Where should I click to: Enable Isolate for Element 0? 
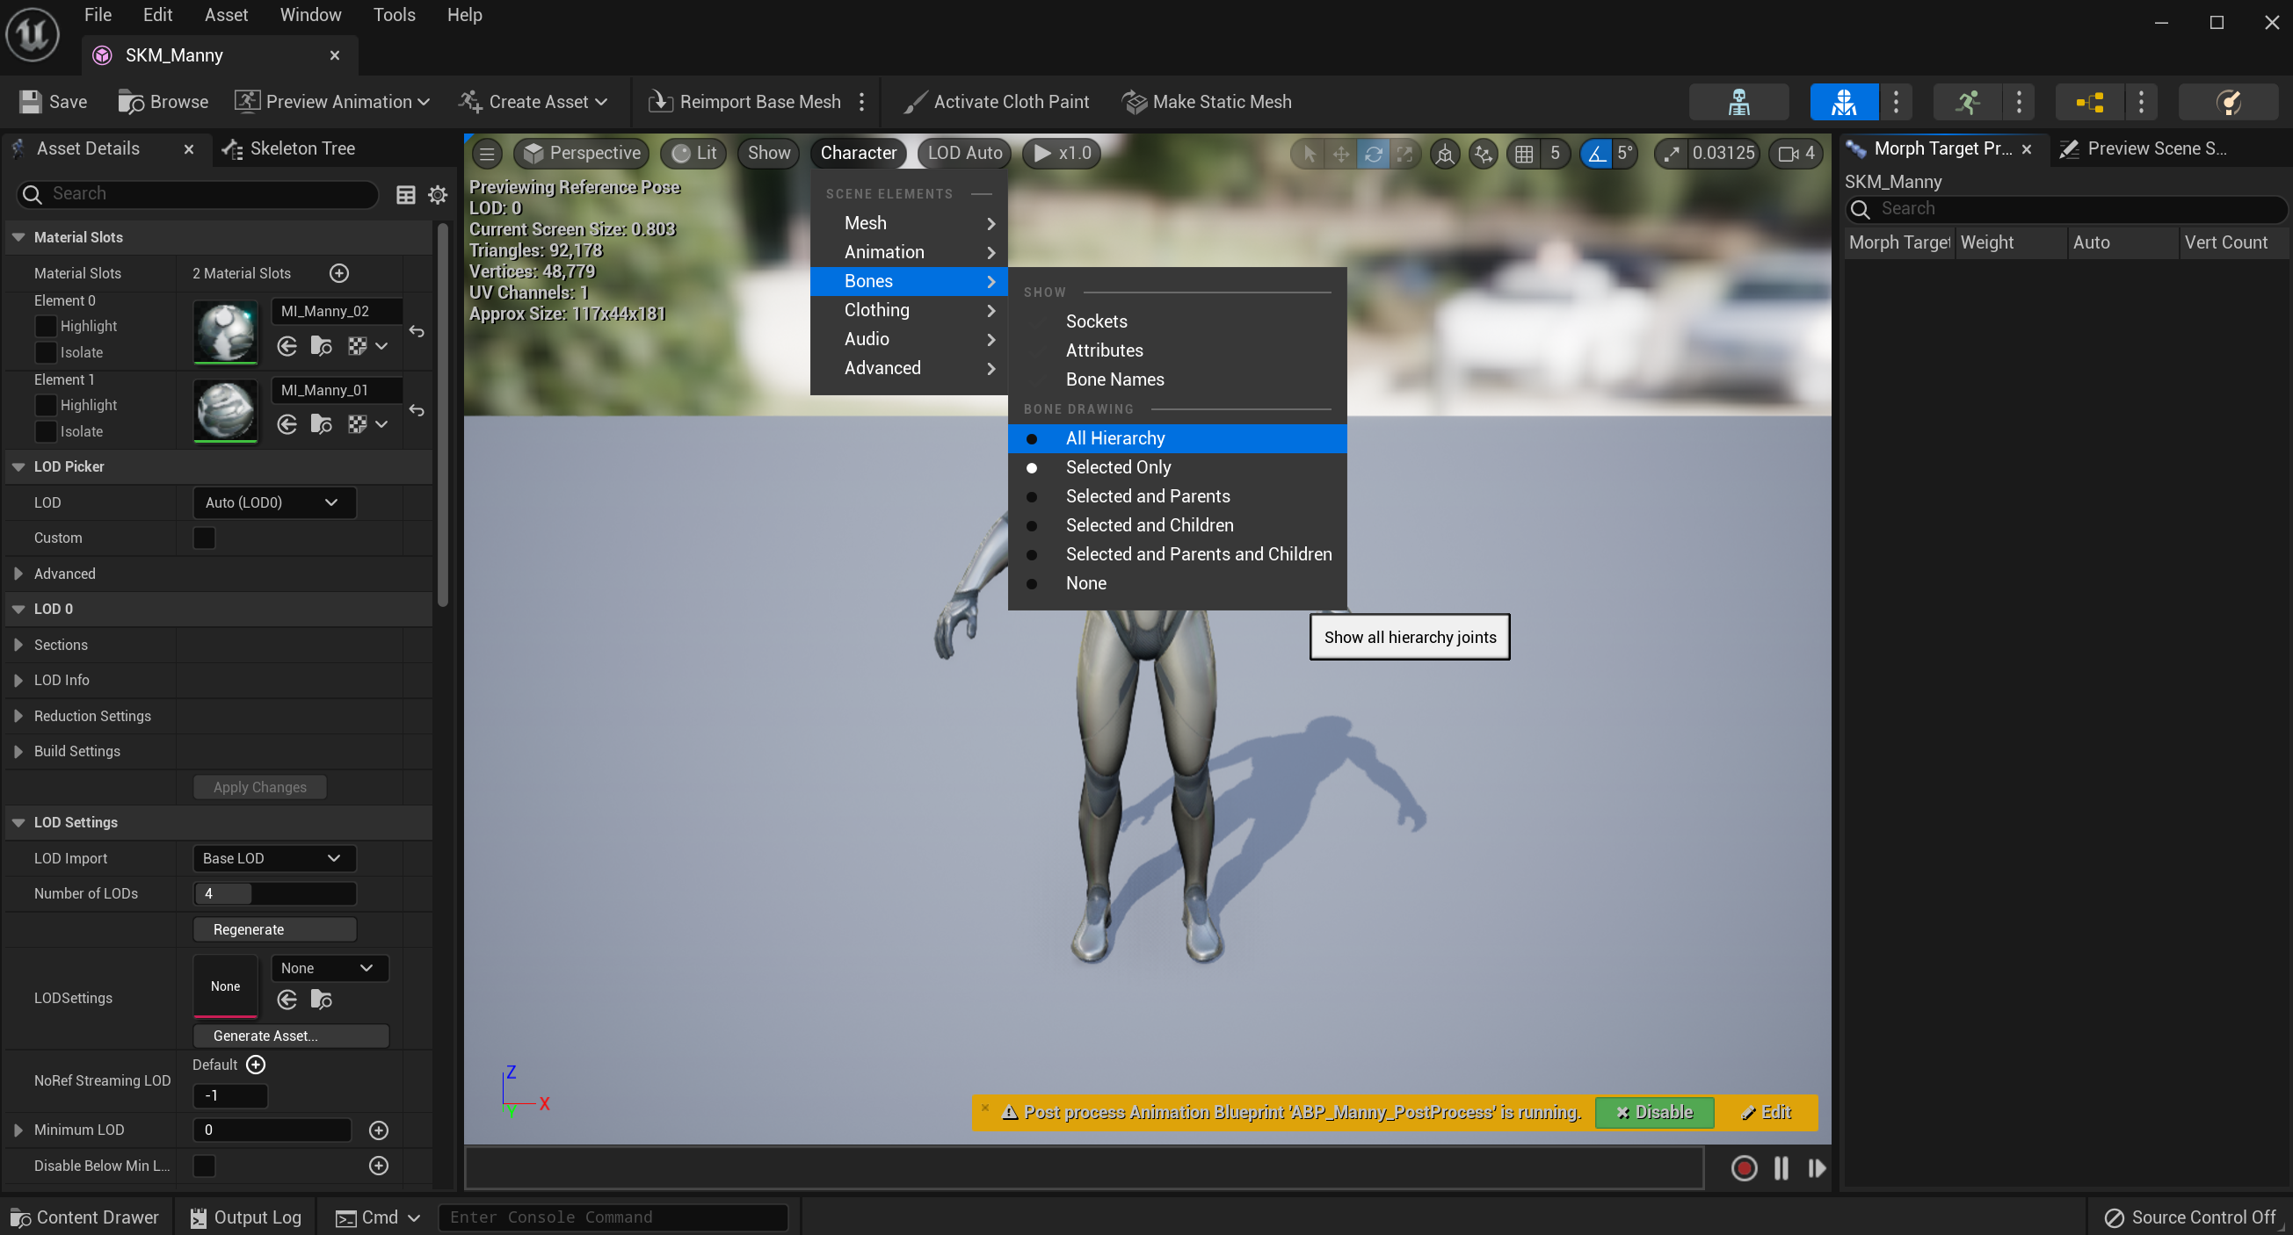click(46, 352)
